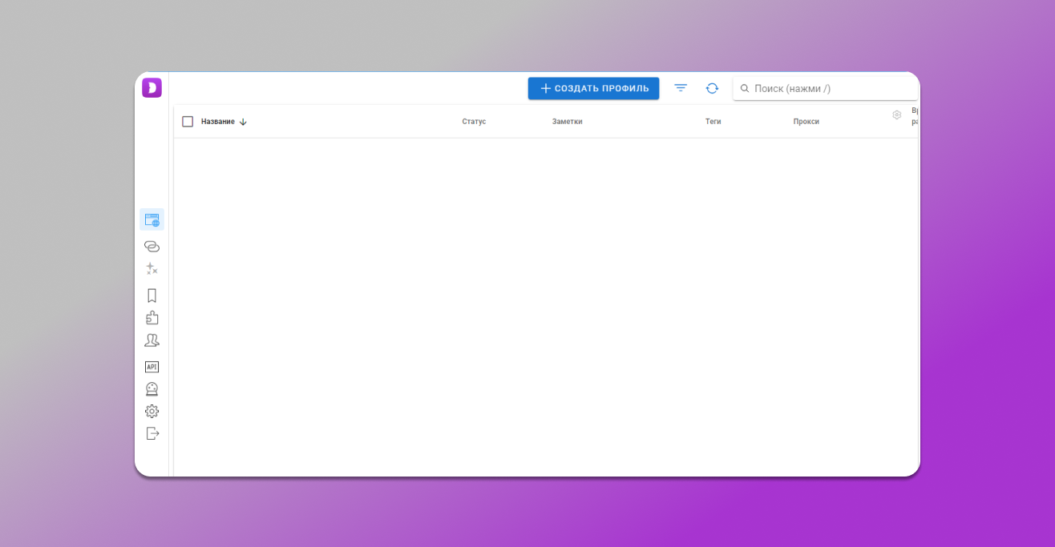Image resolution: width=1055 pixels, height=547 pixels.
Task: Open the crystal ball icon section
Action: click(152, 389)
